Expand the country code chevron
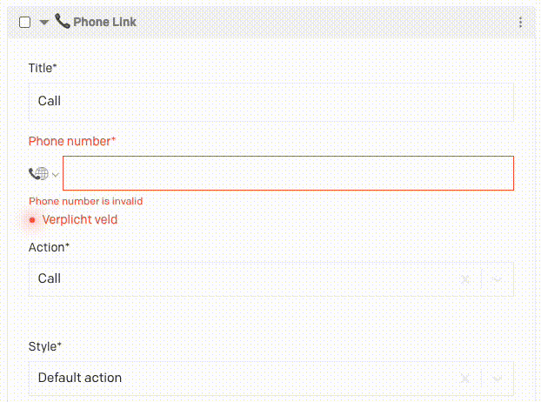 (55, 175)
